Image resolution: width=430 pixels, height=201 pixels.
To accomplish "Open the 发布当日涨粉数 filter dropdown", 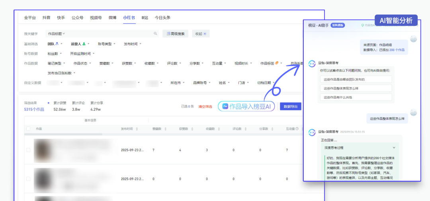I will coord(61,73).
